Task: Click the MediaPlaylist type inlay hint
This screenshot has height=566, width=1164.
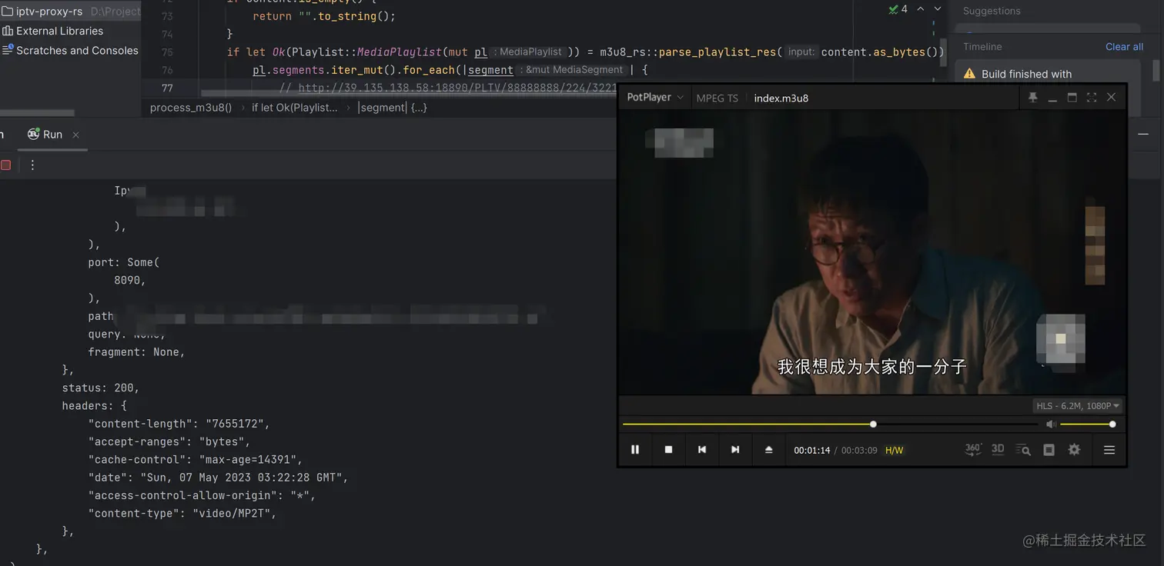Action: [x=530, y=52]
